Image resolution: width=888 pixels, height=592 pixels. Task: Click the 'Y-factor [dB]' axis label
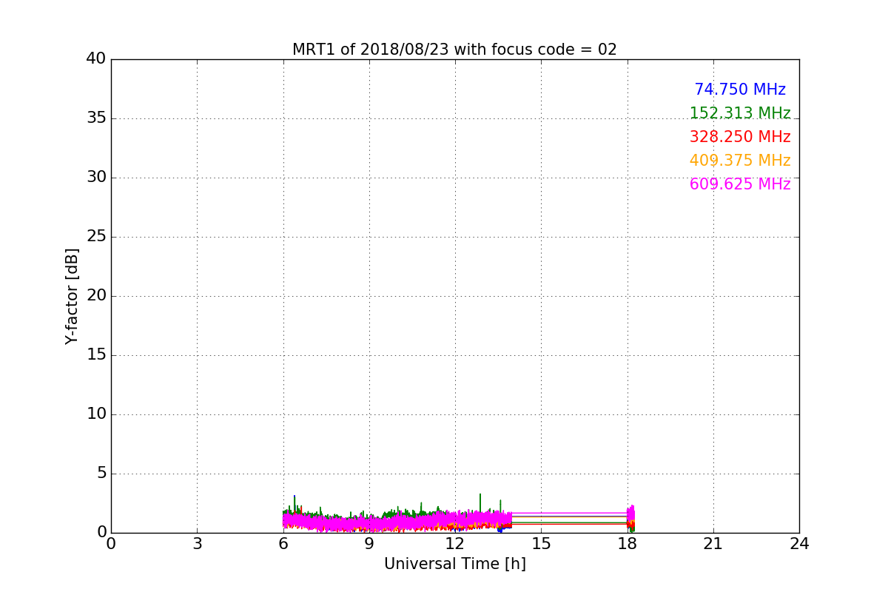72,296
